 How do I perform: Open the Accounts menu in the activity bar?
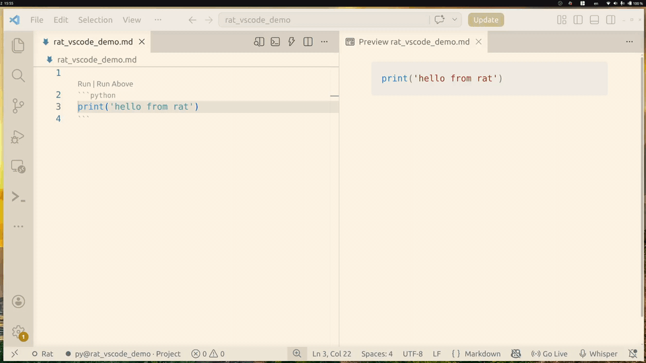(18, 302)
